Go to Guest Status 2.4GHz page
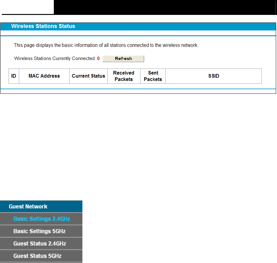Viewport: 277px width, 263px height. tap(41, 244)
